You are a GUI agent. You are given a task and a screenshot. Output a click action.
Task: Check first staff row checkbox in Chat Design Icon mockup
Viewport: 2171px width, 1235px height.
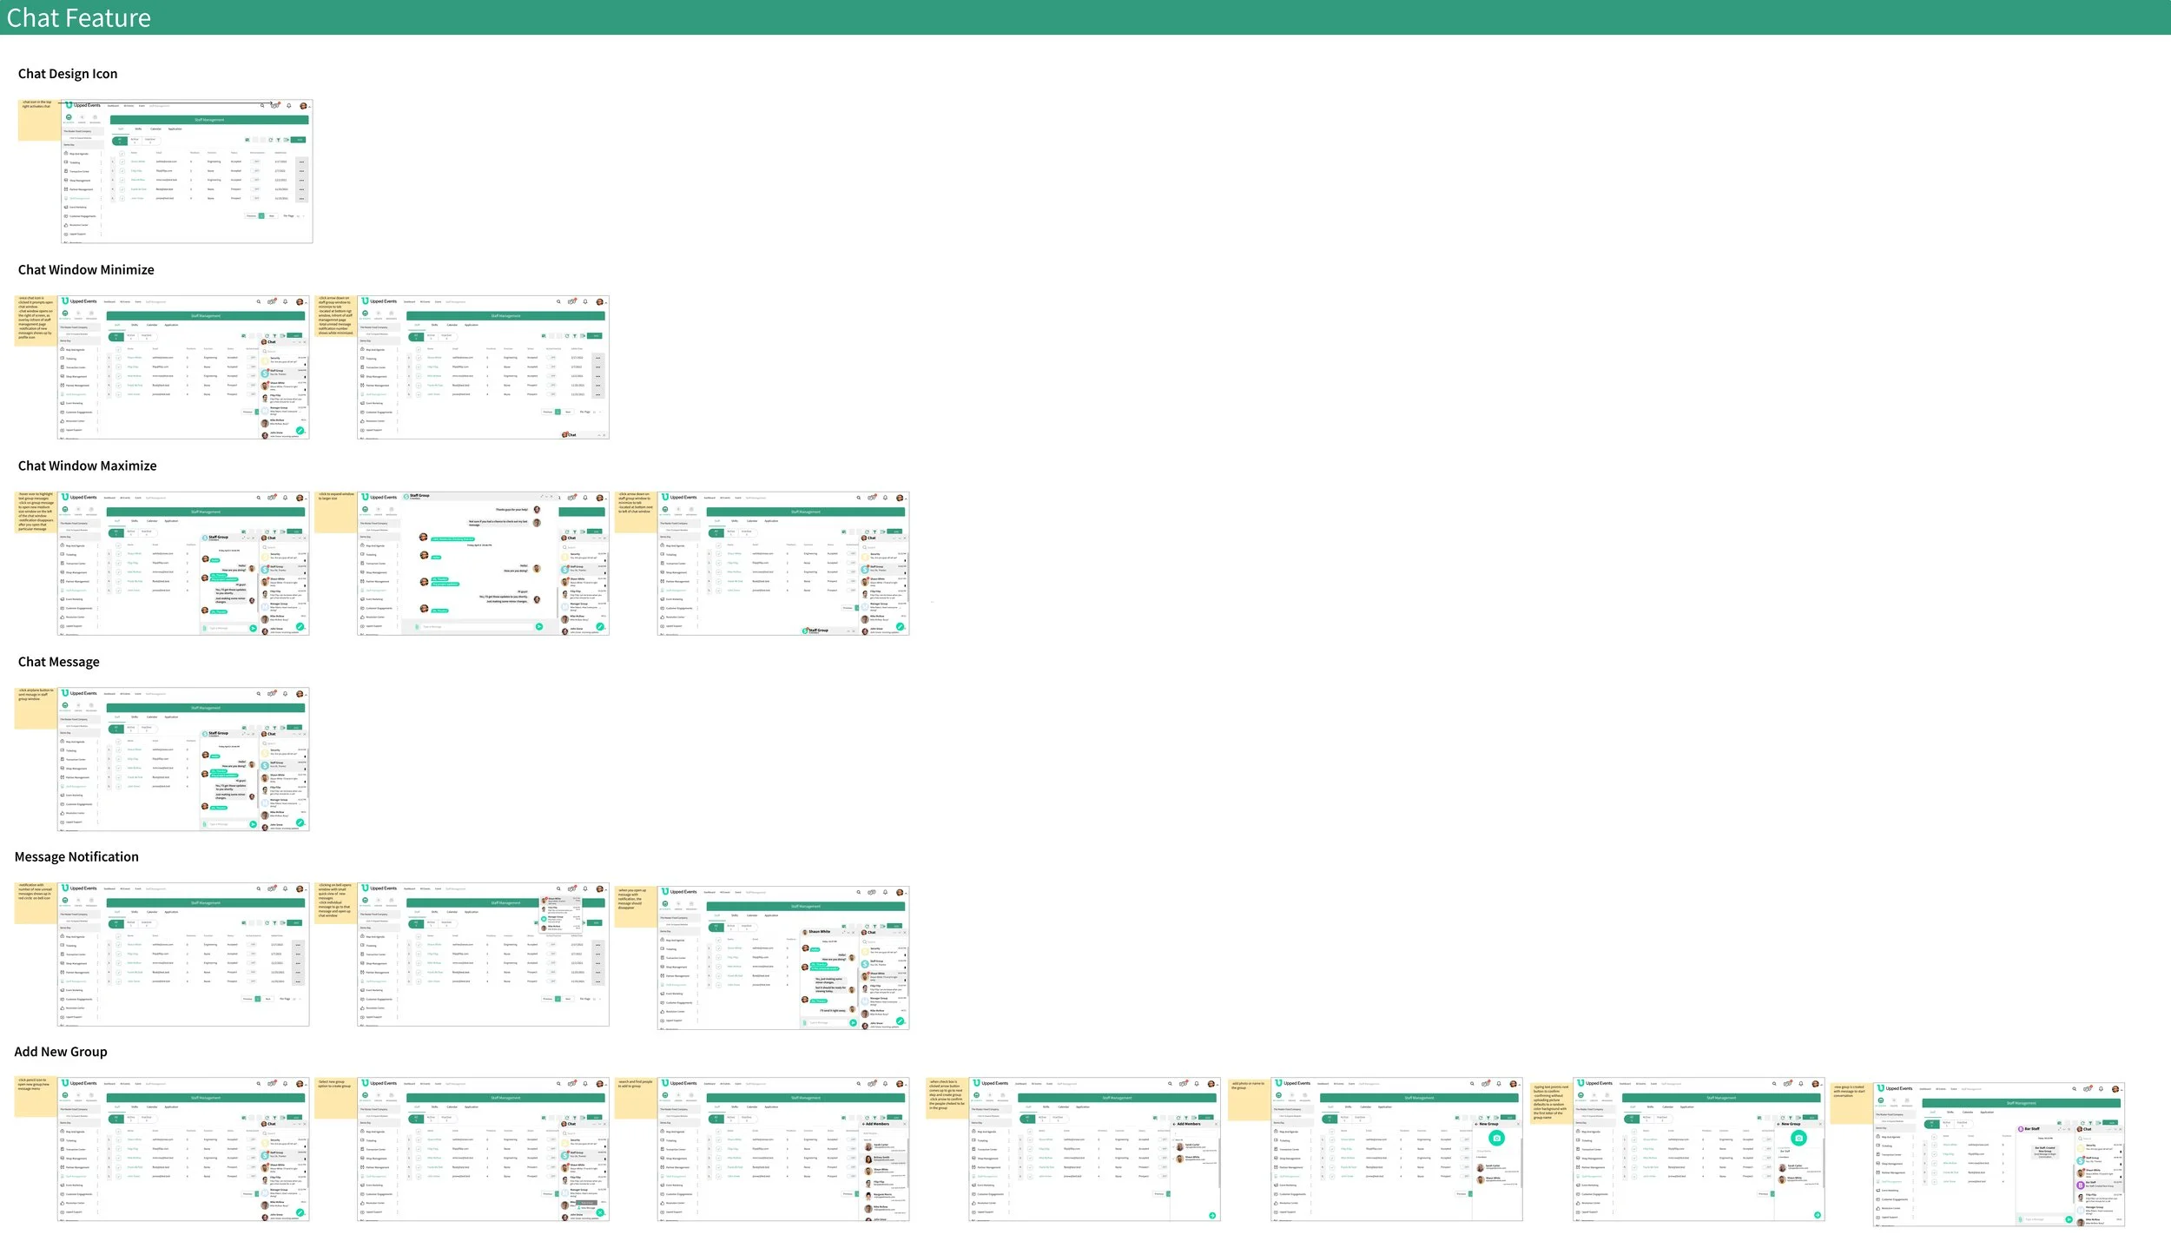pyautogui.click(x=122, y=162)
